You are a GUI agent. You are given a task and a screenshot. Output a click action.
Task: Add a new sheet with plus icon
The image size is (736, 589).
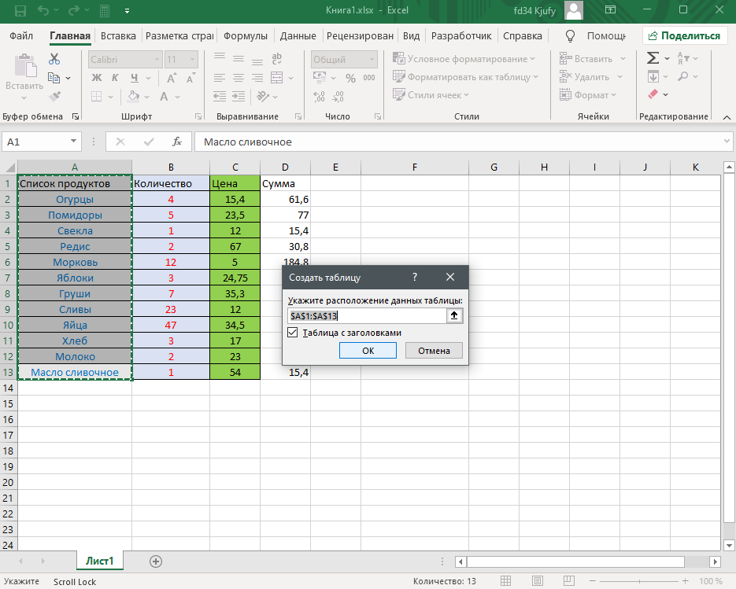point(156,561)
